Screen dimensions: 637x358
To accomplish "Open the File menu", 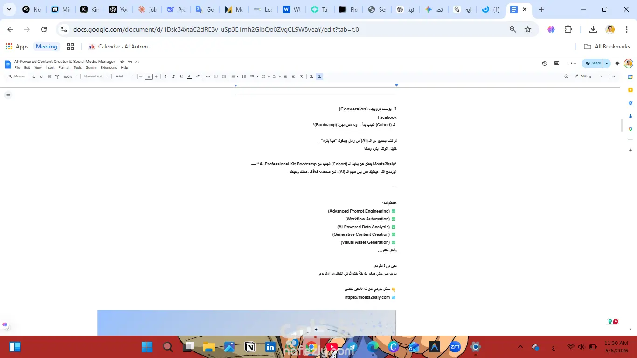I will point(17,68).
